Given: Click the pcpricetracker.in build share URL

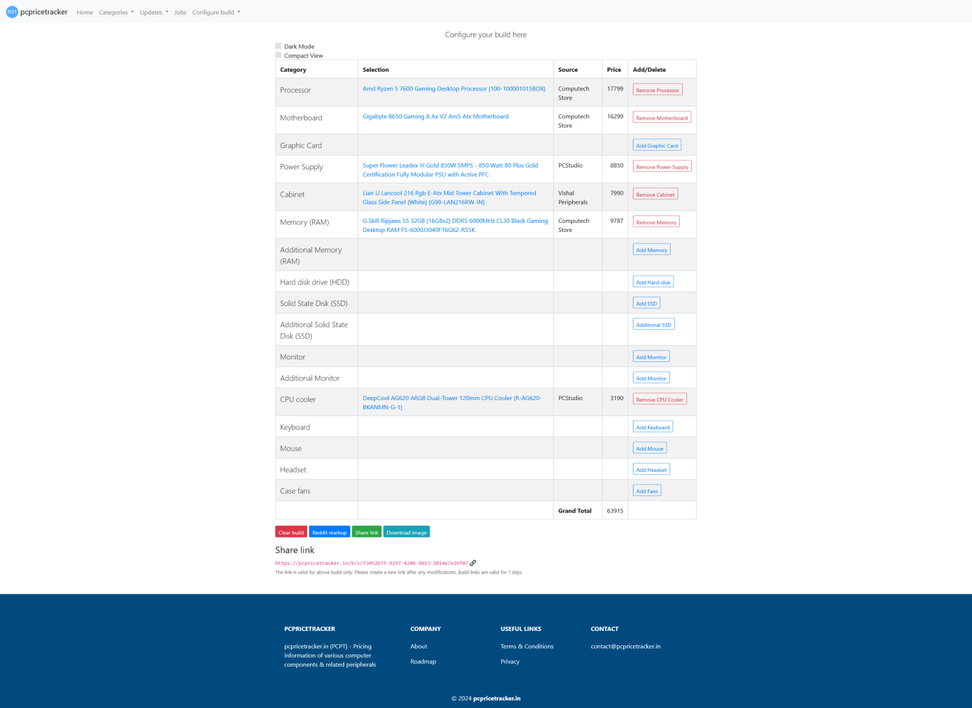Looking at the screenshot, I should 372,563.
